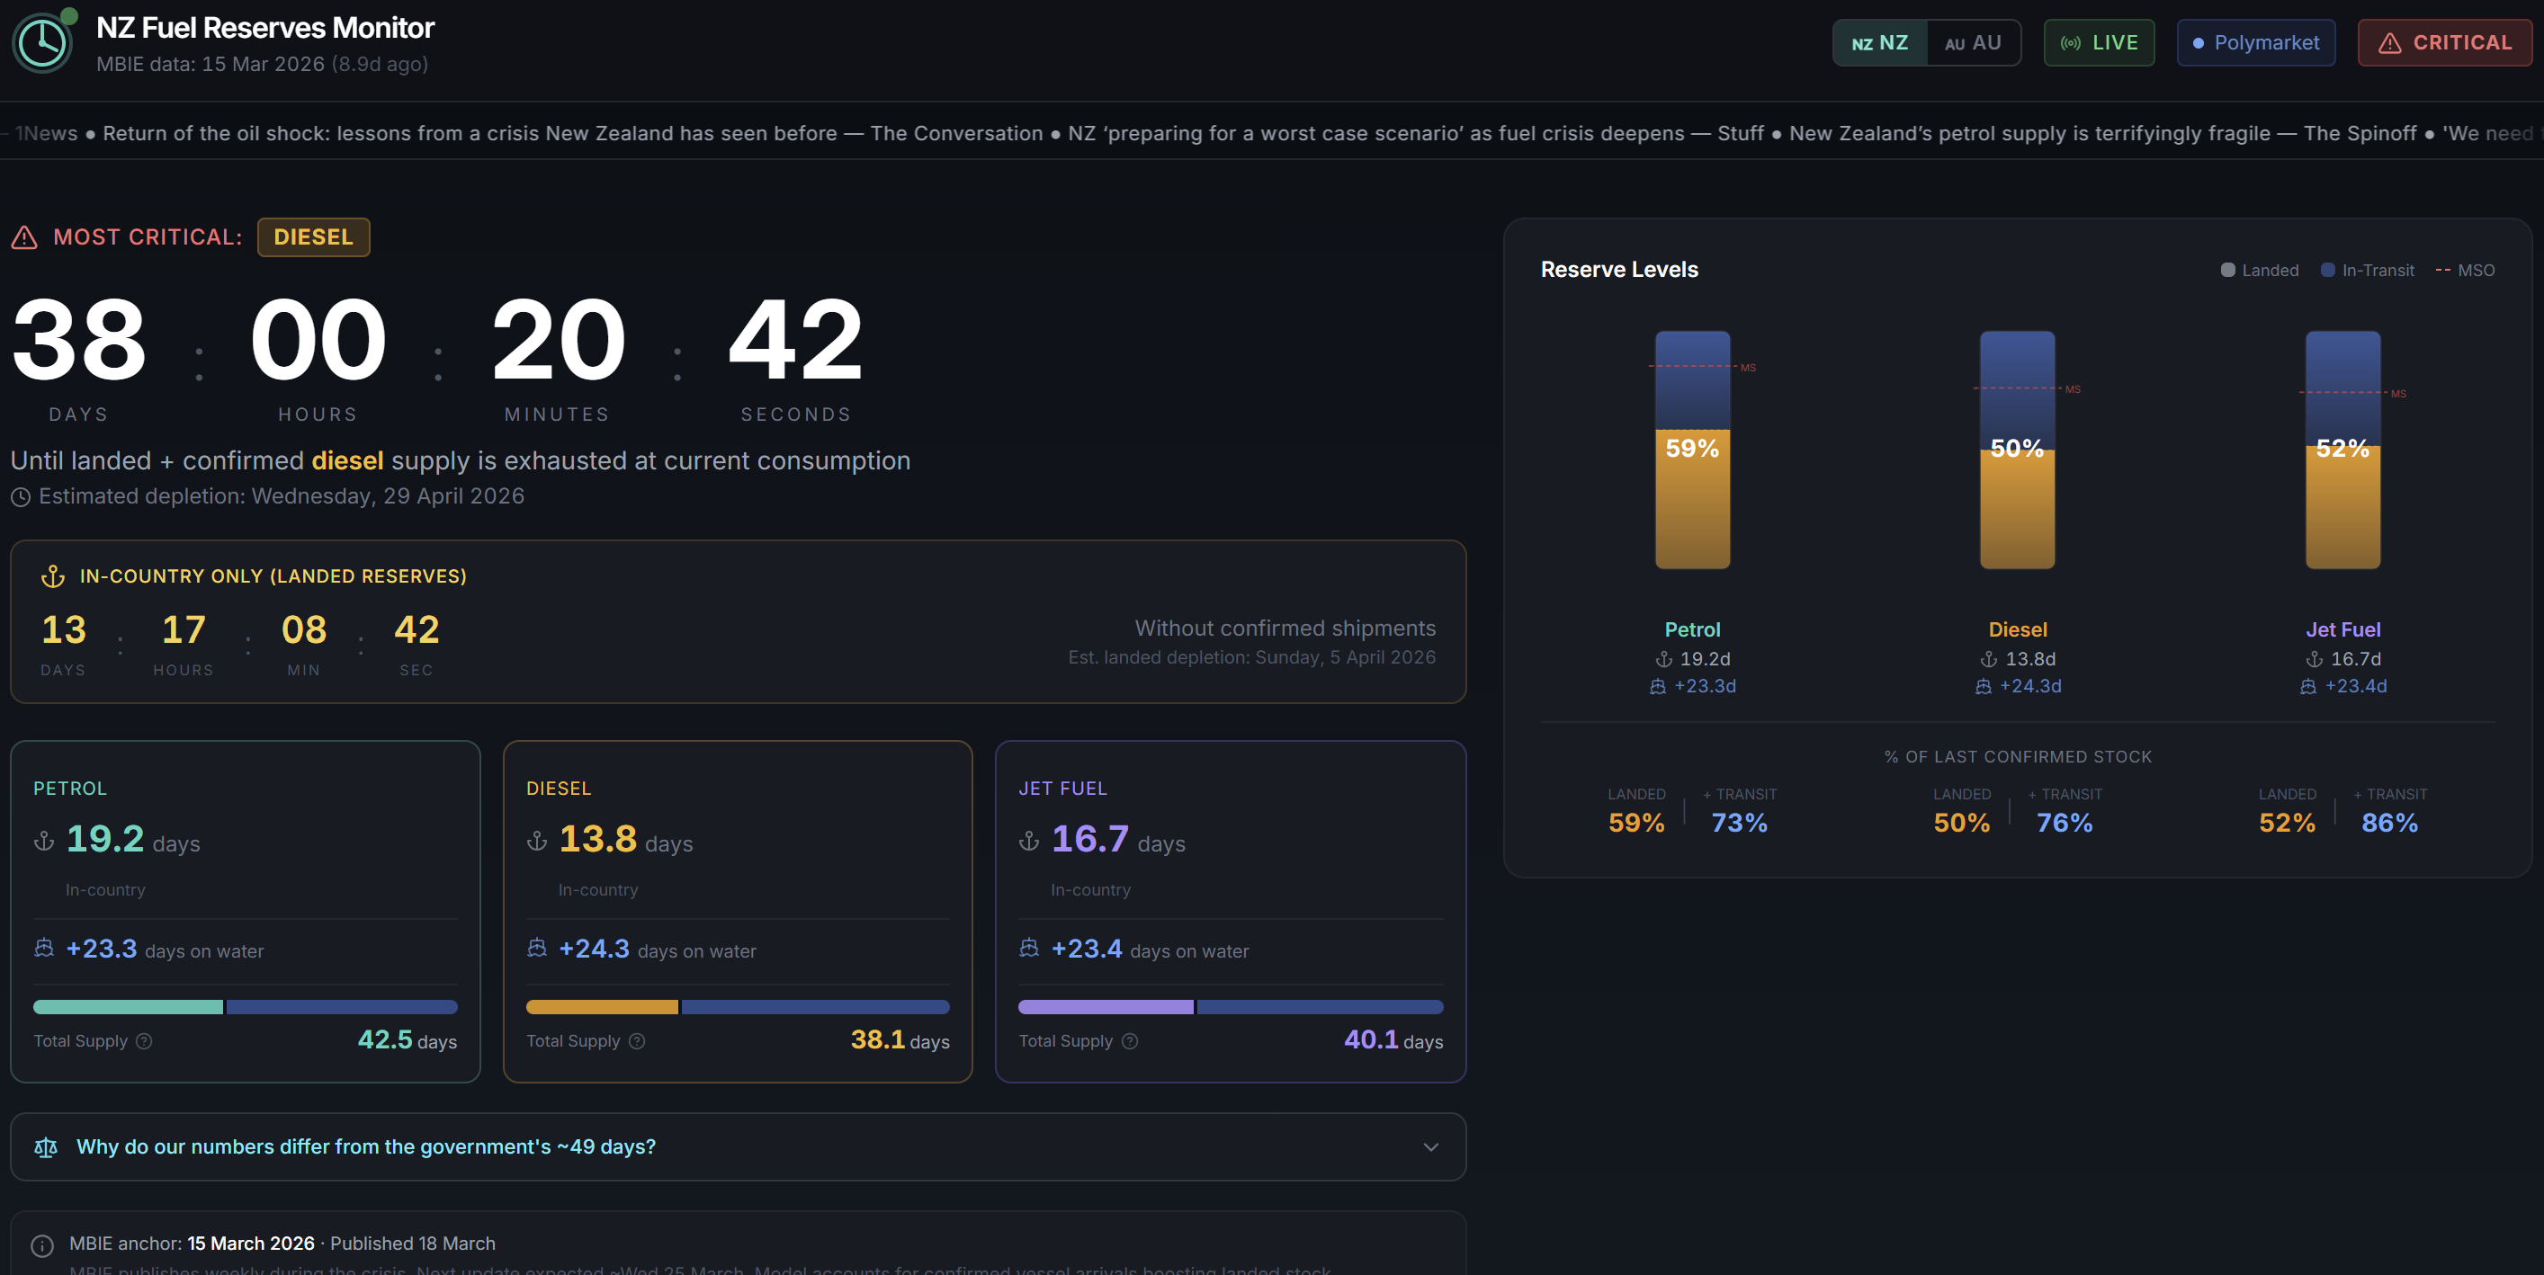The height and width of the screenshot is (1275, 2544).
Task: Click the clock logo icon in the header
Action: pyautogui.click(x=42, y=43)
